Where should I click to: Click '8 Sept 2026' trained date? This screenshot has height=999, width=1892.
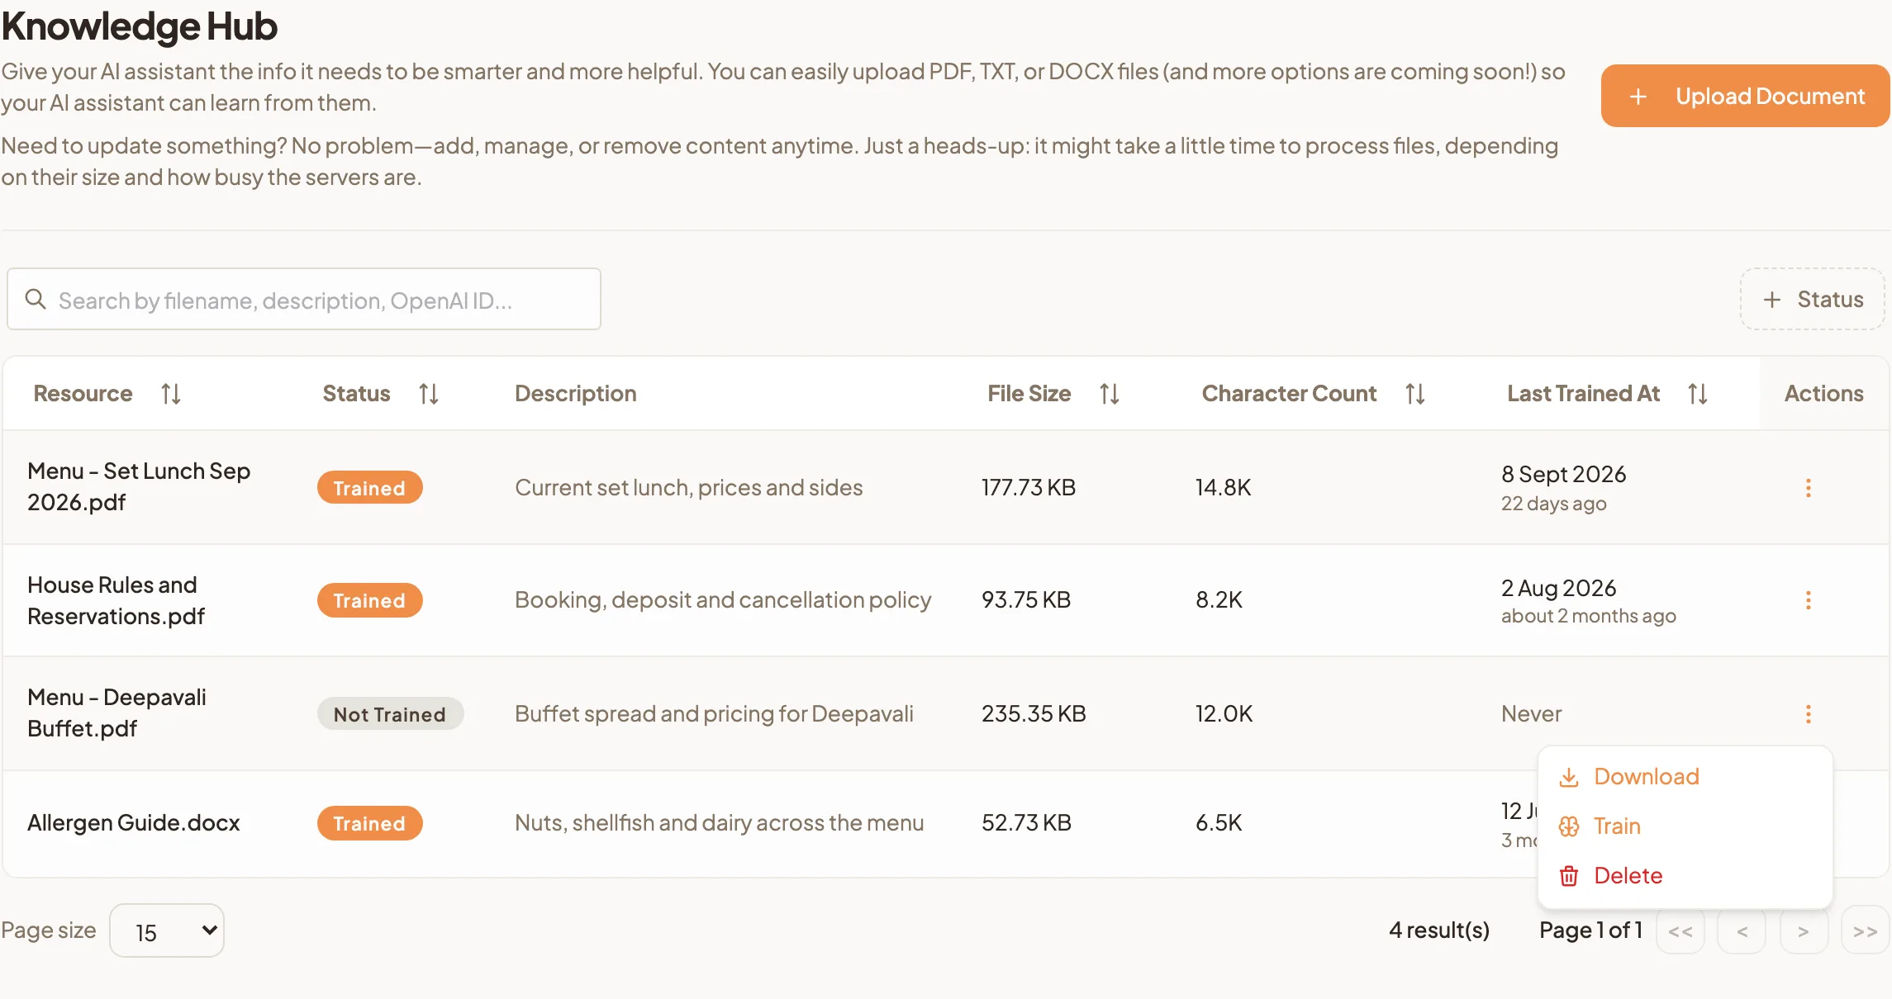pos(1564,474)
